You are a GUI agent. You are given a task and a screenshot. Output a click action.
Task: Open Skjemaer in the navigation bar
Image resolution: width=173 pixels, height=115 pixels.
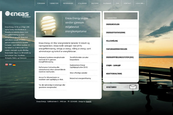pyautogui.click(x=107, y=3)
